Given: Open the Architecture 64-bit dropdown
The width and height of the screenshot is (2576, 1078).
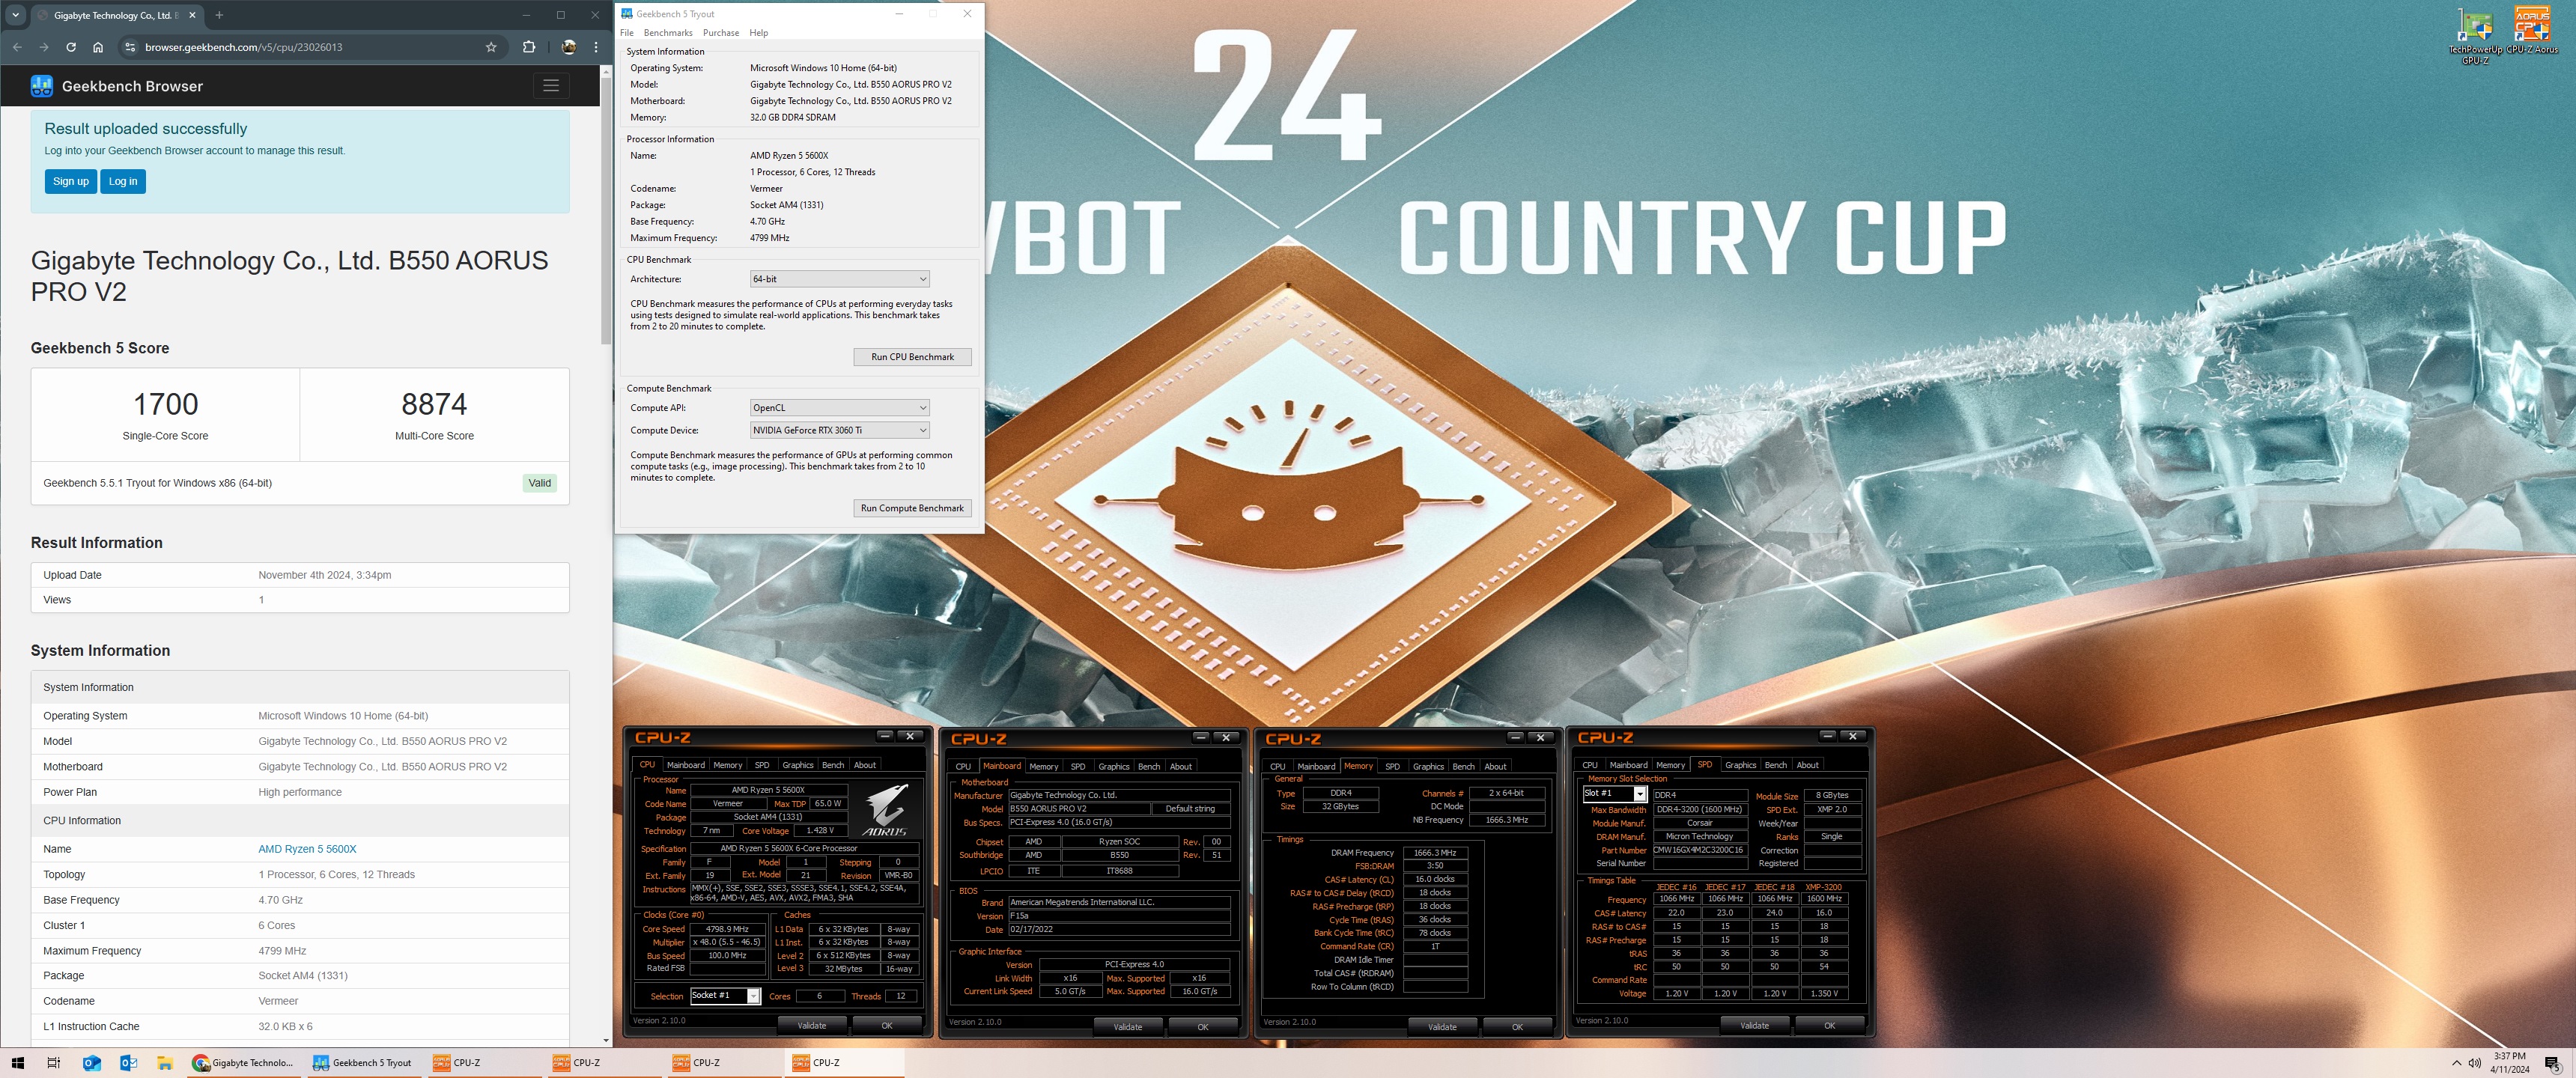Looking at the screenshot, I should pos(839,279).
